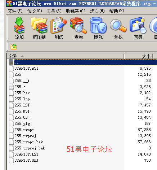This screenshot has height=170, width=157.
Task: Open the 文件(F) menu
Action: [x=15, y=11]
